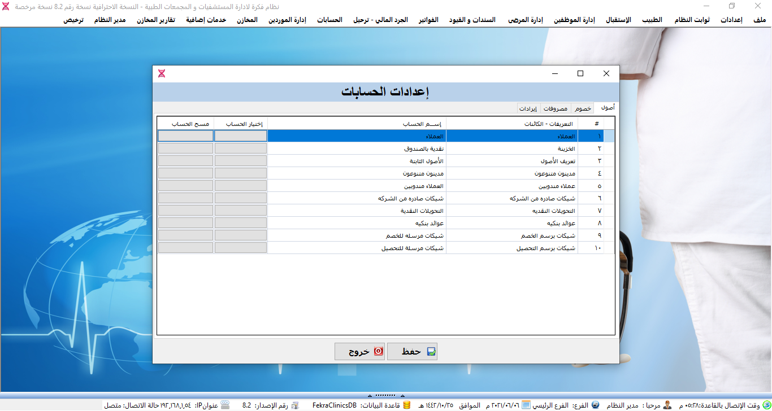
Task: Click the red exit icon beside خروج
Action: coord(378,352)
